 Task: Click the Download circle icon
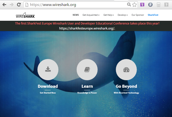pyautogui.click(x=48, y=69)
